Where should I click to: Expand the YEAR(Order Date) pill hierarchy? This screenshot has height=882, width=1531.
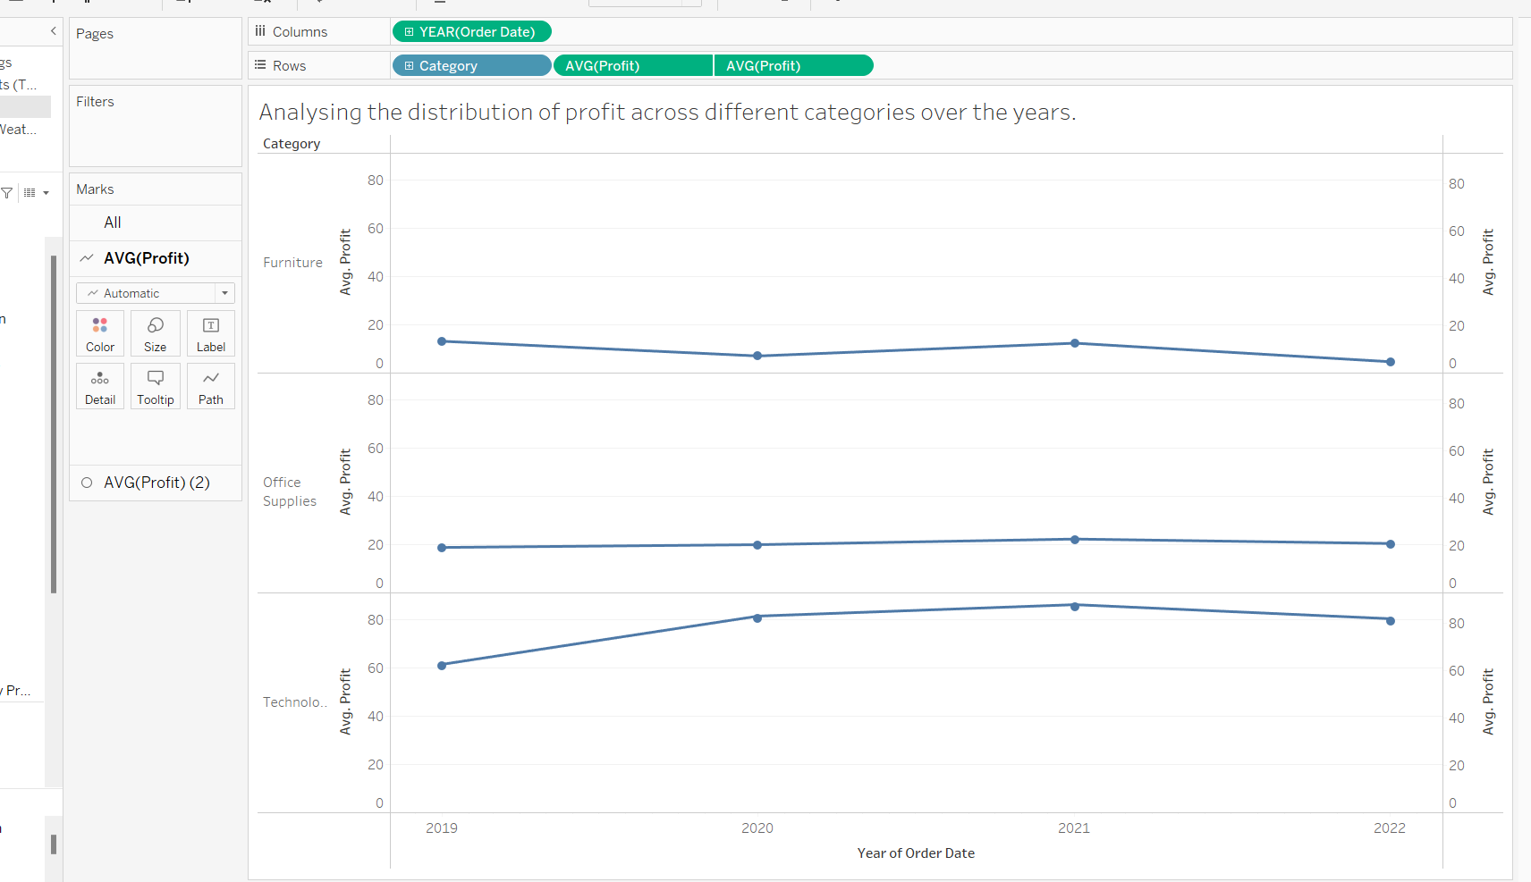(409, 32)
